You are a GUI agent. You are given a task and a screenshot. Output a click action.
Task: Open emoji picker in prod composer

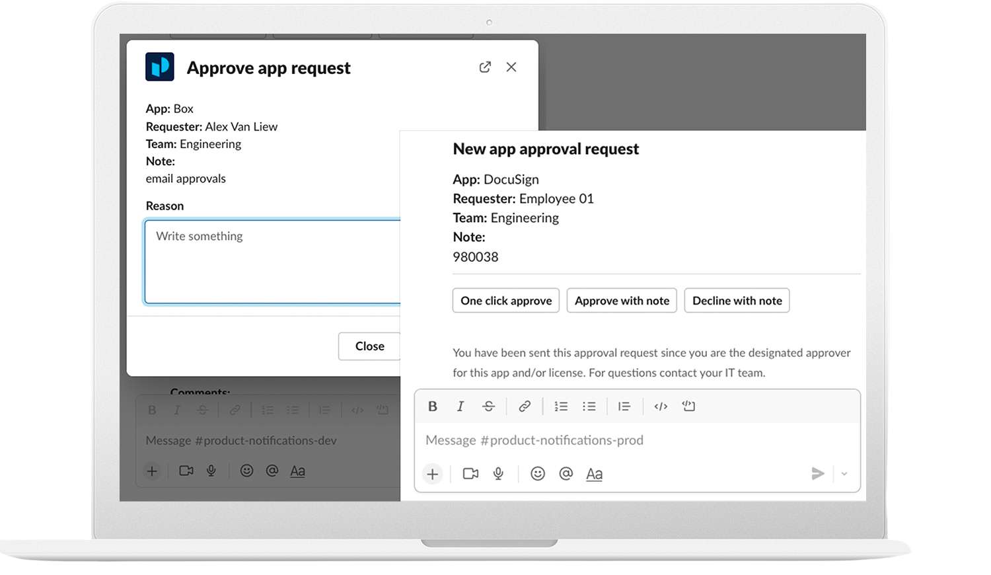pyautogui.click(x=538, y=474)
